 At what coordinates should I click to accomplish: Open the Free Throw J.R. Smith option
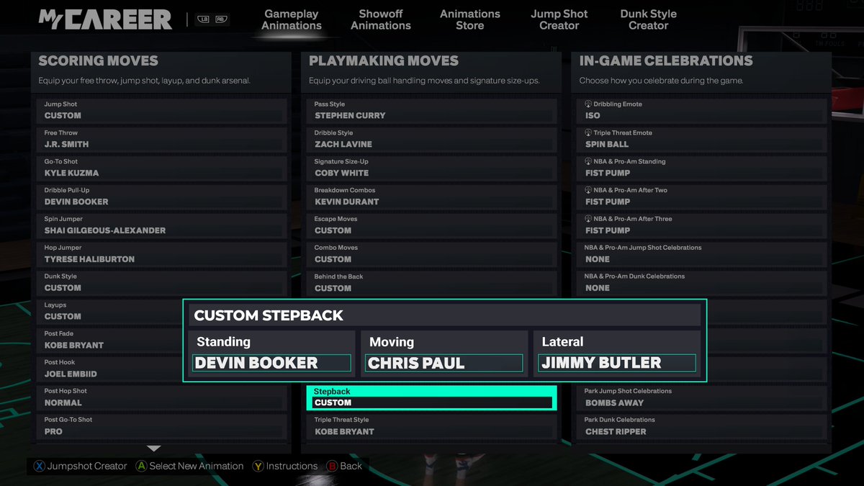[x=161, y=139]
